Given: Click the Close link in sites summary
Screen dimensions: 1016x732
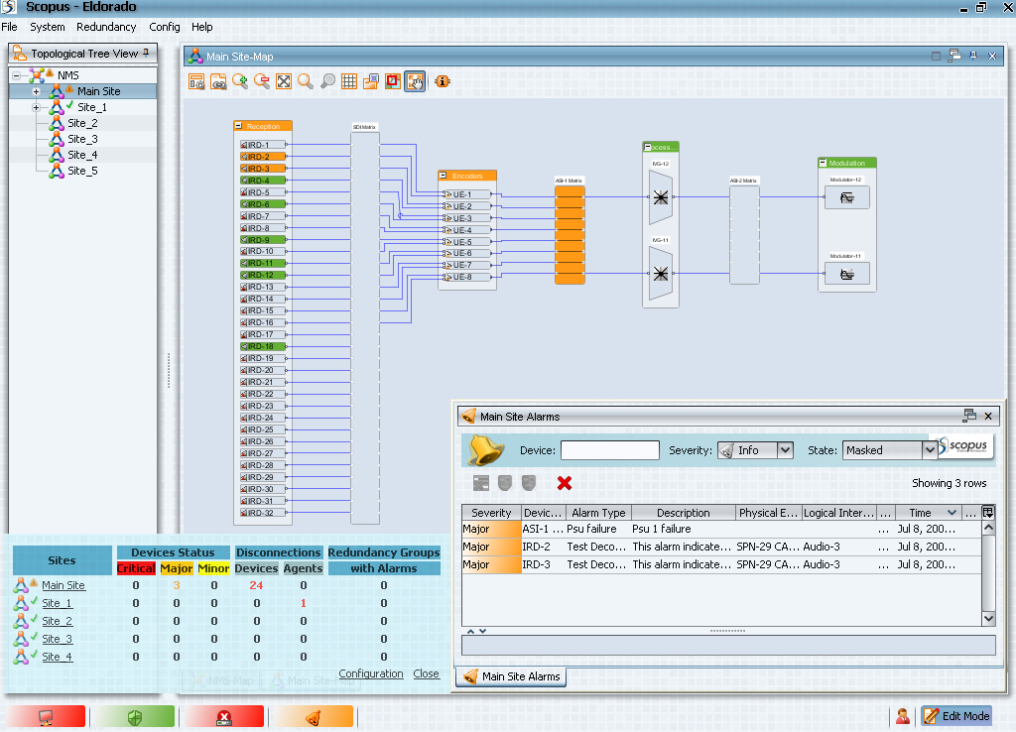Looking at the screenshot, I should point(427,673).
